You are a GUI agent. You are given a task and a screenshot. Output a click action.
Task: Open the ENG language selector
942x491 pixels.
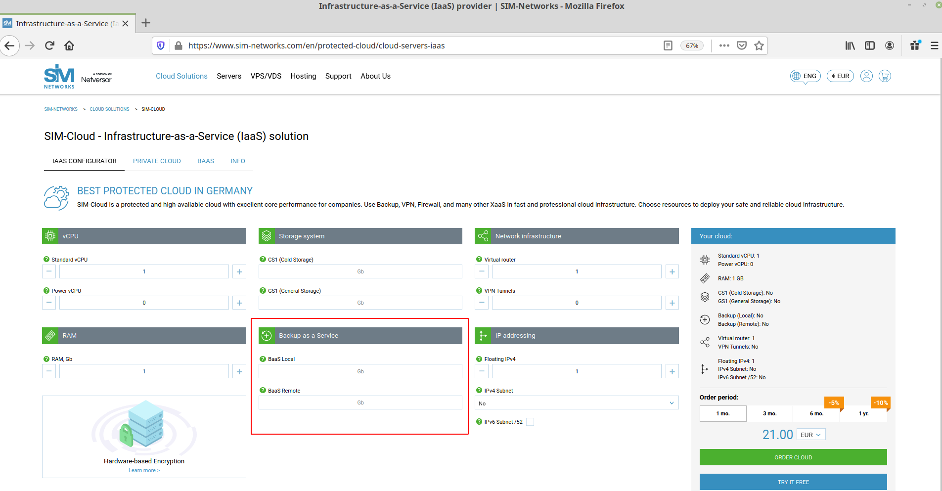coord(805,76)
